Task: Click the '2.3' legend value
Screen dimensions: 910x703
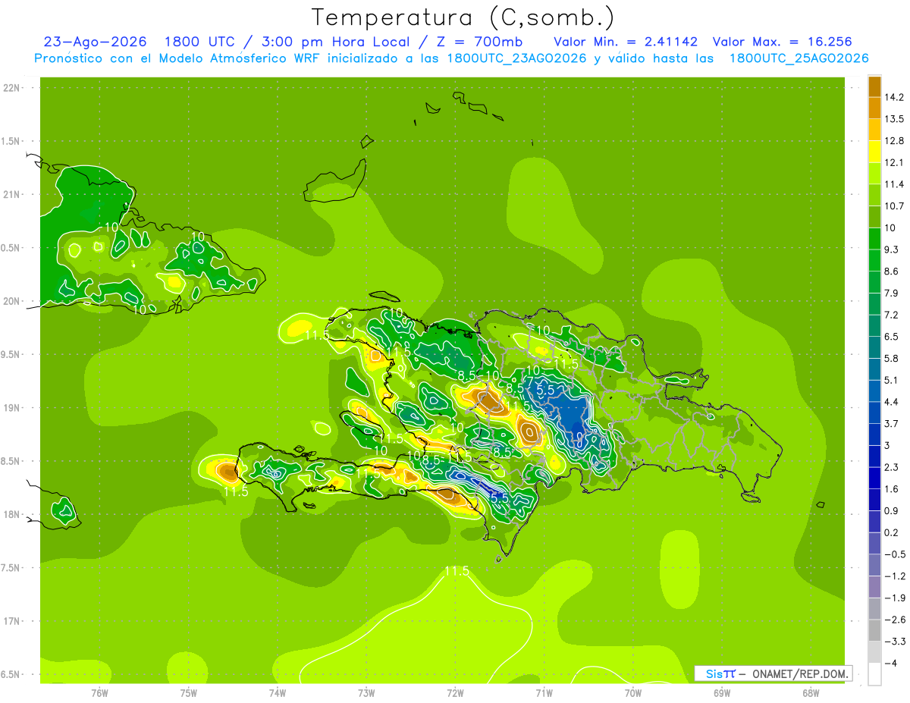Action: click(x=893, y=466)
